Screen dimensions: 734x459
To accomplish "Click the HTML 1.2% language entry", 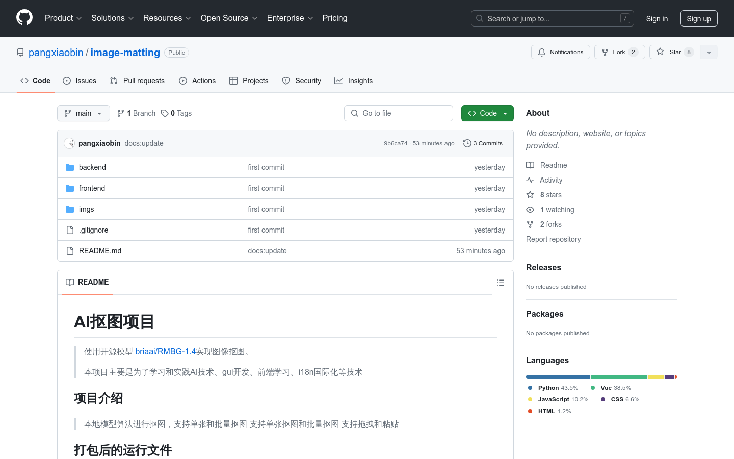I will point(549,411).
